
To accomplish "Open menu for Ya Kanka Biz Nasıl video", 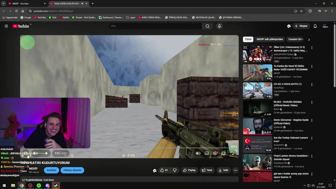I will (312, 67).
